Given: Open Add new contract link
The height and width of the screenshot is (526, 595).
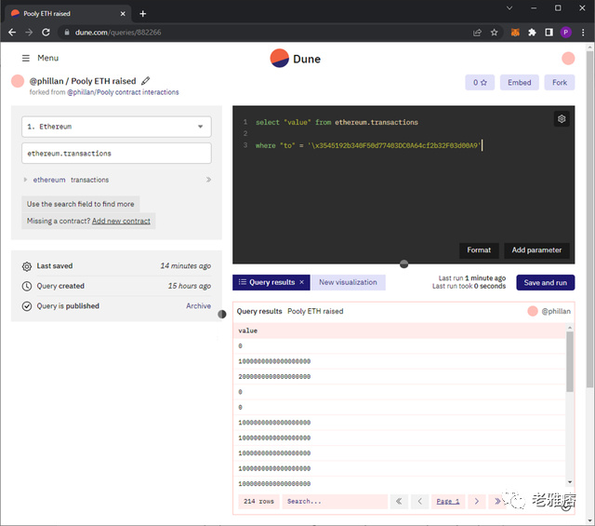Looking at the screenshot, I should point(121,221).
